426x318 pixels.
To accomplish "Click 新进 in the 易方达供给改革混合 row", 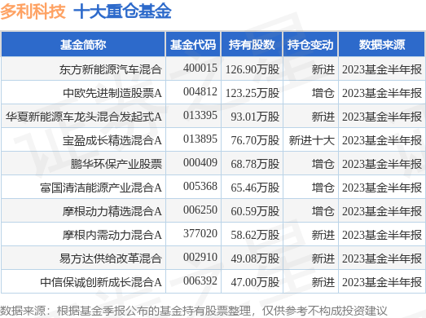I will tap(323, 258).
